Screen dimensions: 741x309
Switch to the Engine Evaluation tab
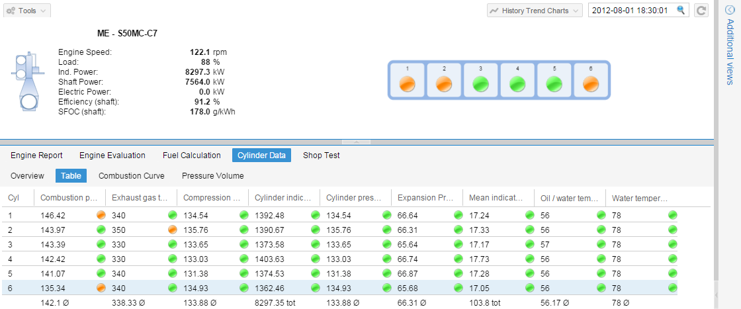(112, 155)
